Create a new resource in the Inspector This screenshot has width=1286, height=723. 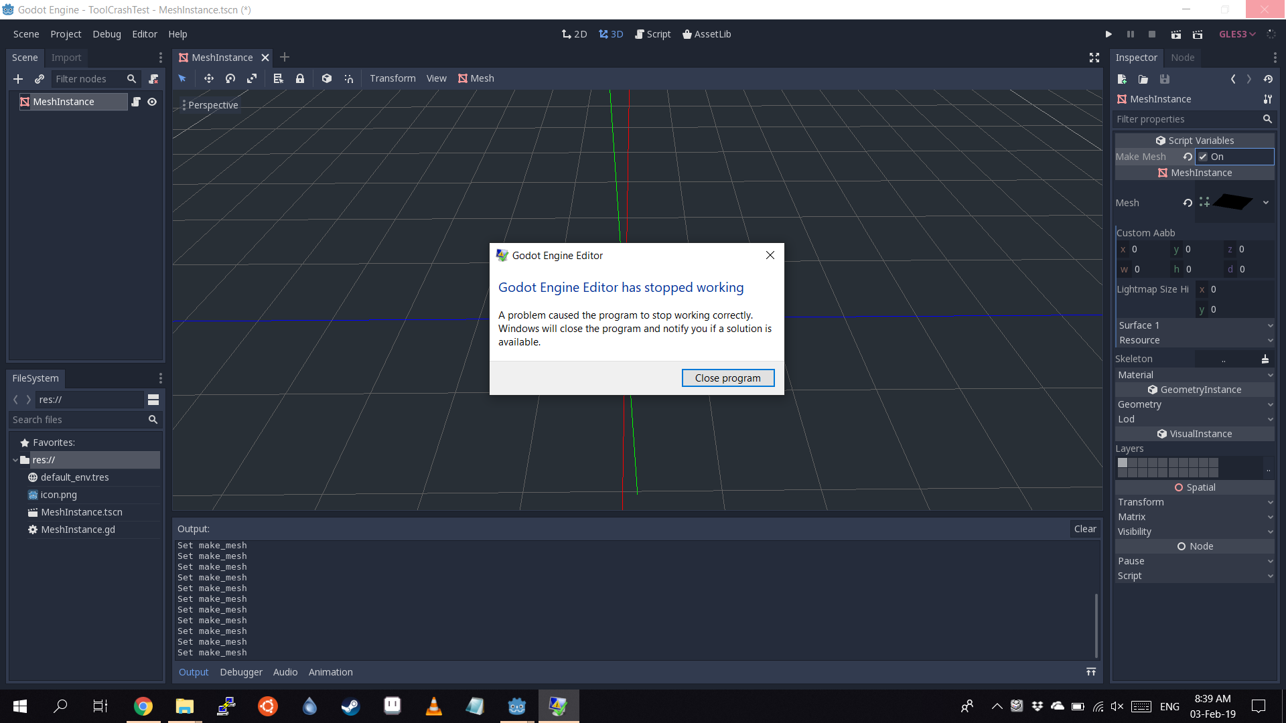pos(1123,79)
